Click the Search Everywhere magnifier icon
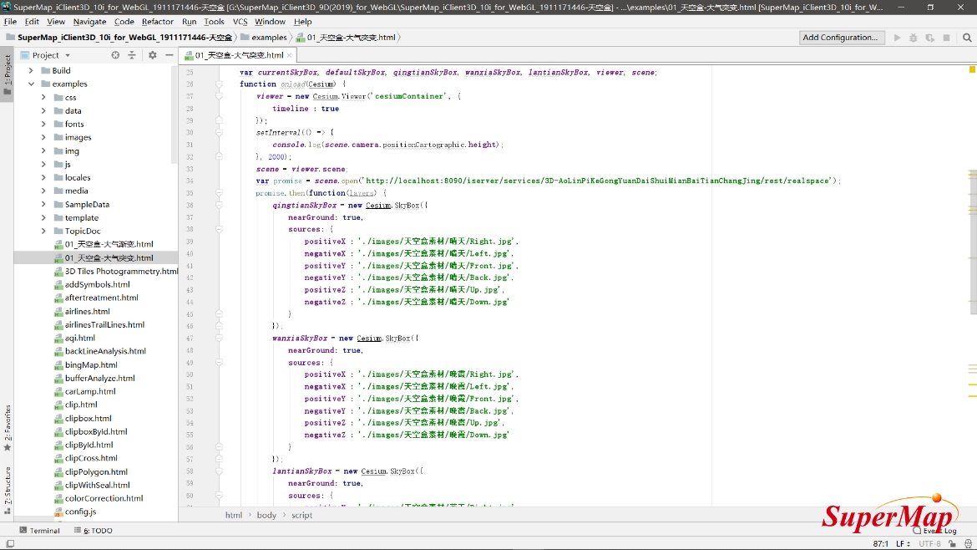This screenshot has width=977, height=550. coord(967,38)
